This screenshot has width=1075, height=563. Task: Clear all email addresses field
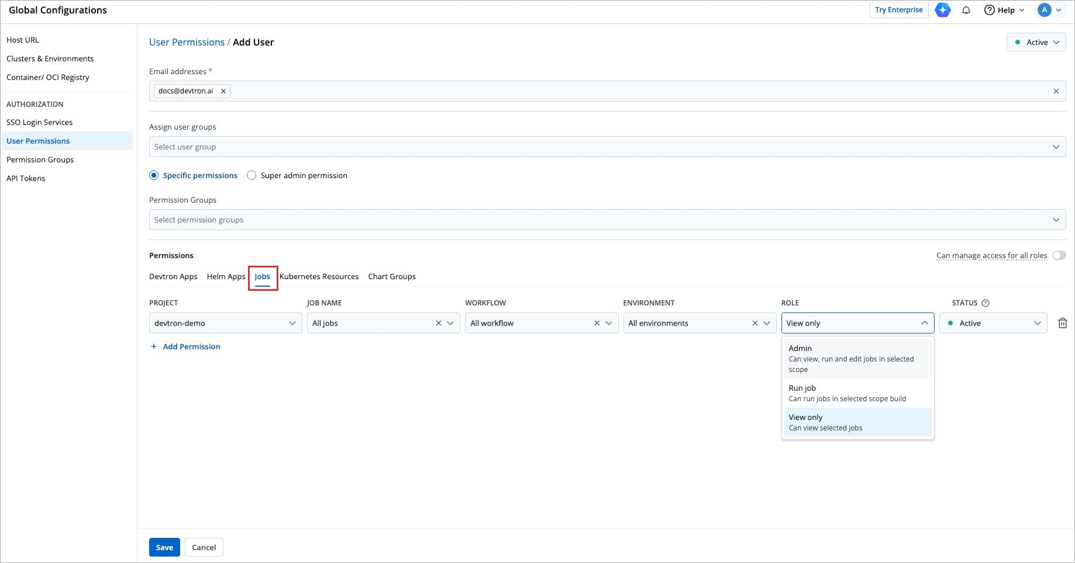point(1056,91)
